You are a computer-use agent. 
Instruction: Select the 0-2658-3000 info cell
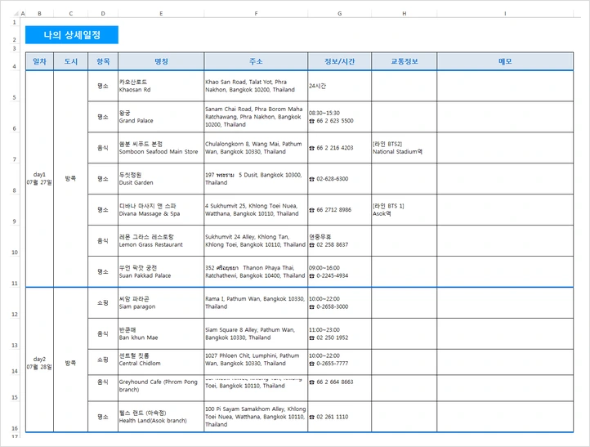click(339, 303)
